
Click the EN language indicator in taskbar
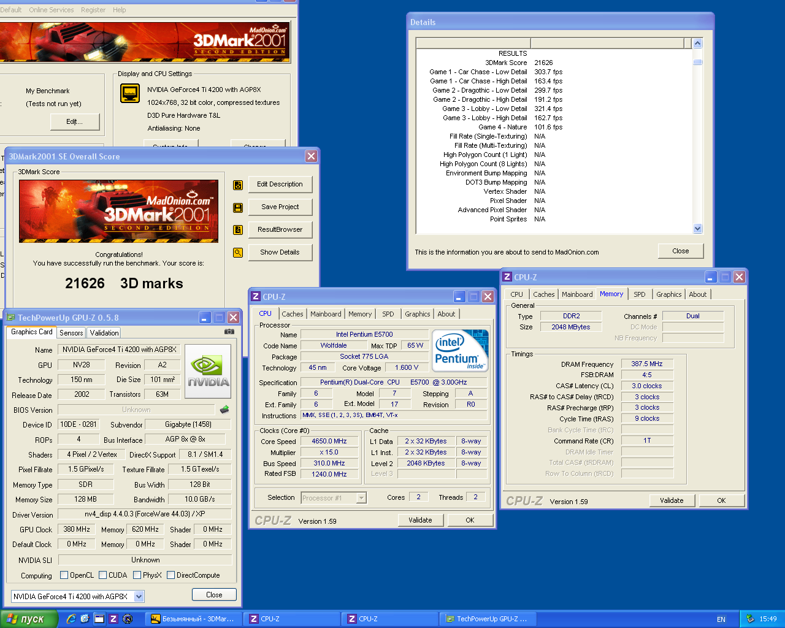(x=721, y=619)
